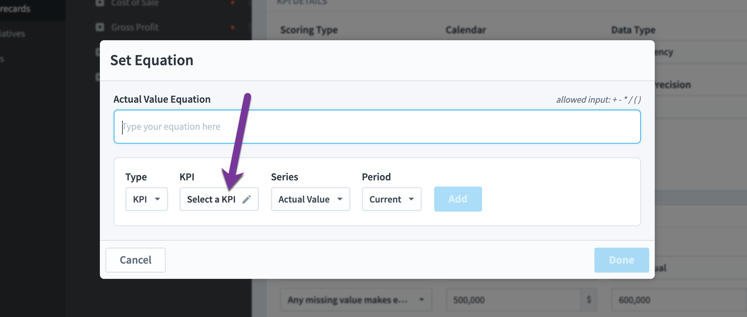This screenshot has width=747, height=317.
Task: Click the Add button
Action: click(458, 199)
